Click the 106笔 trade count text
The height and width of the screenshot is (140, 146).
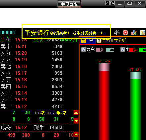(39, 113)
